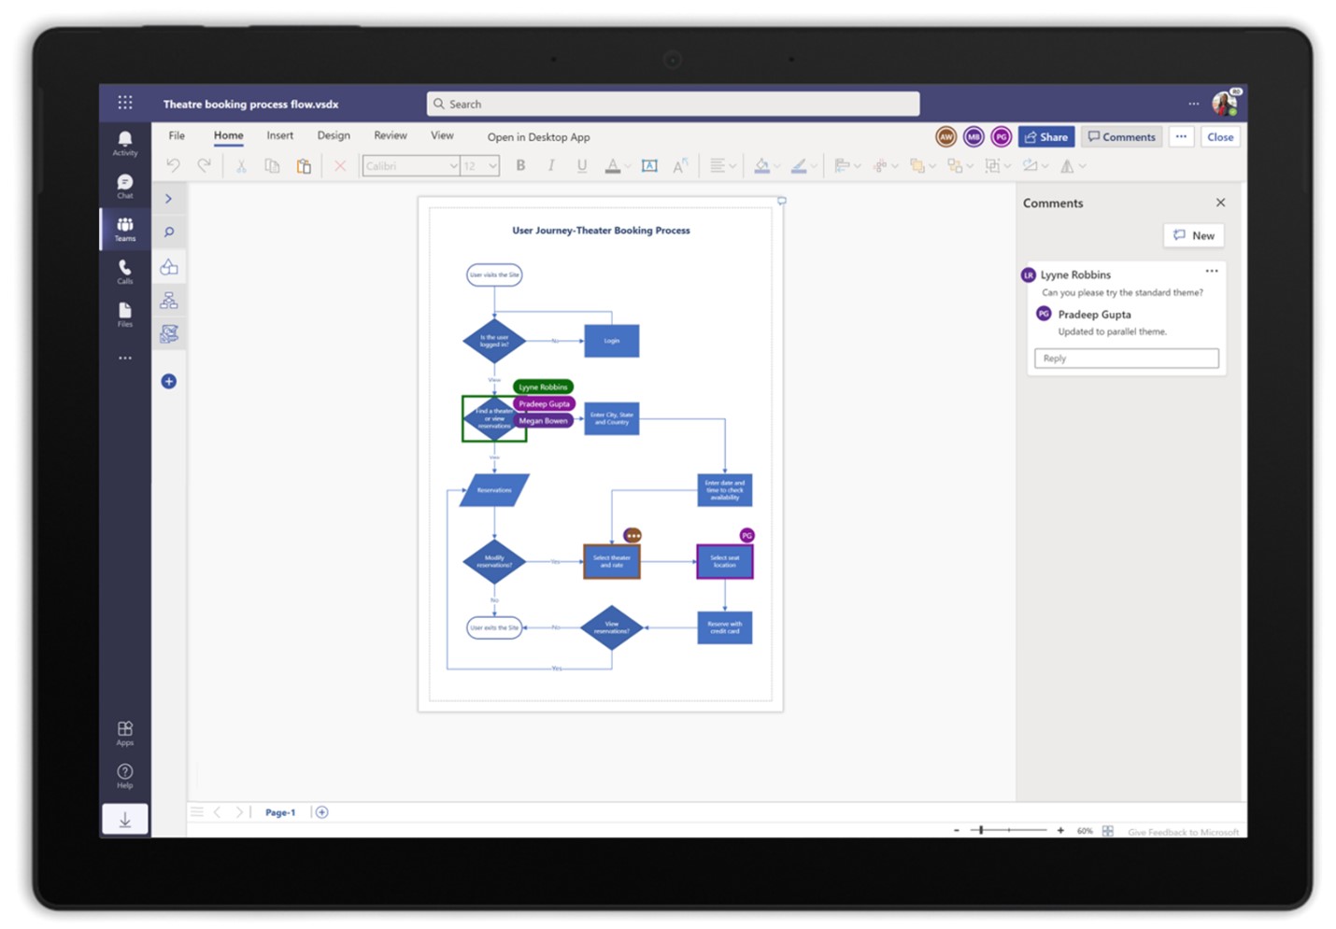Click Open in Desktop App
Viewport: 1336px width, 929px height.
538,137
